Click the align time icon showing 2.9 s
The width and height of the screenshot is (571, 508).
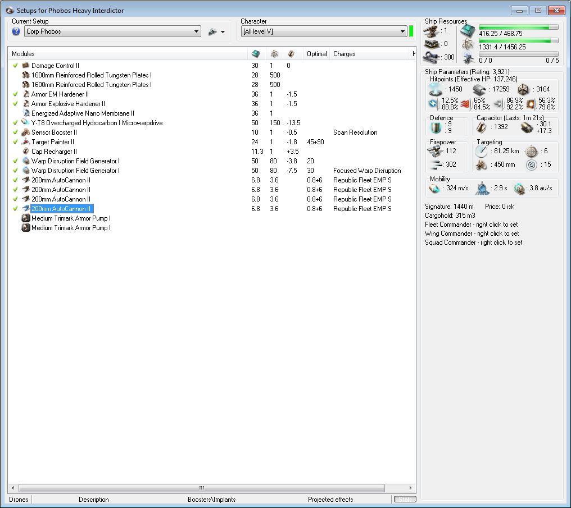tap(482, 189)
